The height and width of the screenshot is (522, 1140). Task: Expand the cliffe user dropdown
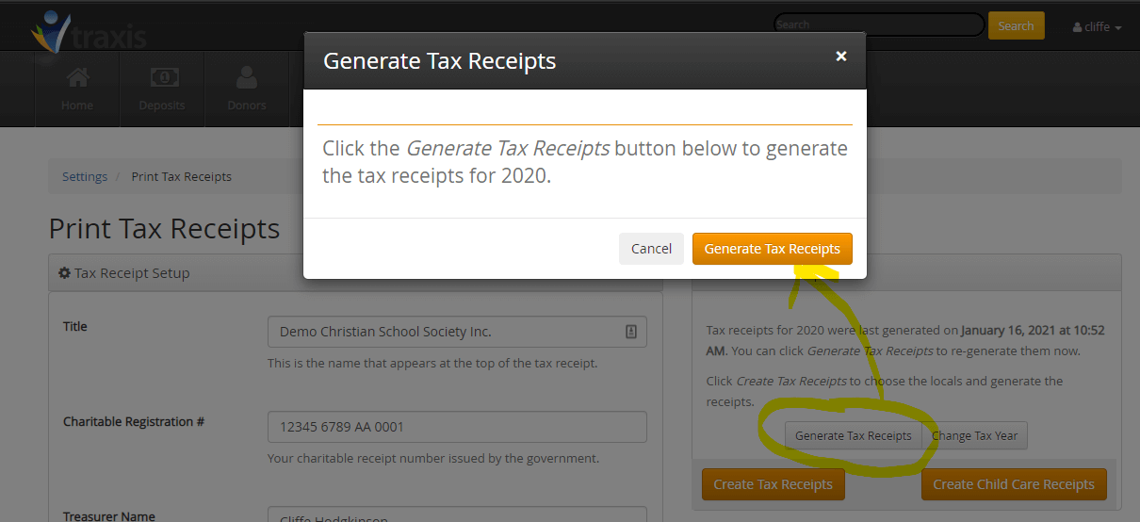coord(1097,27)
